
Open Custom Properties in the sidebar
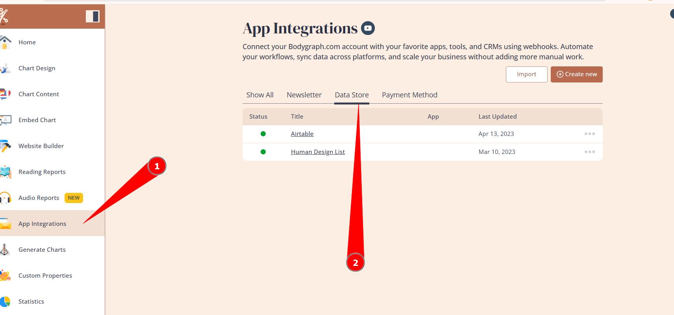pos(45,276)
